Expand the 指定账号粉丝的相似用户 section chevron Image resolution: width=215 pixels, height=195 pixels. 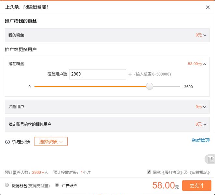click(x=205, y=124)
